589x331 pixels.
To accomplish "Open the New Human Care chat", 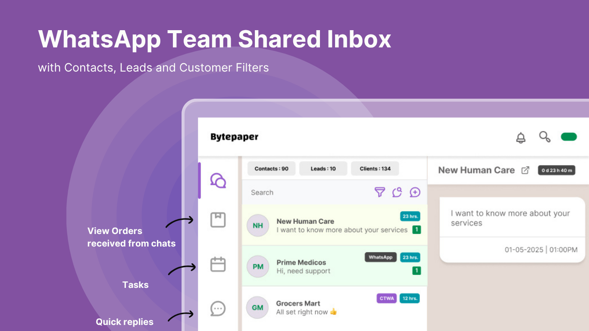I will tap(335, 225).
